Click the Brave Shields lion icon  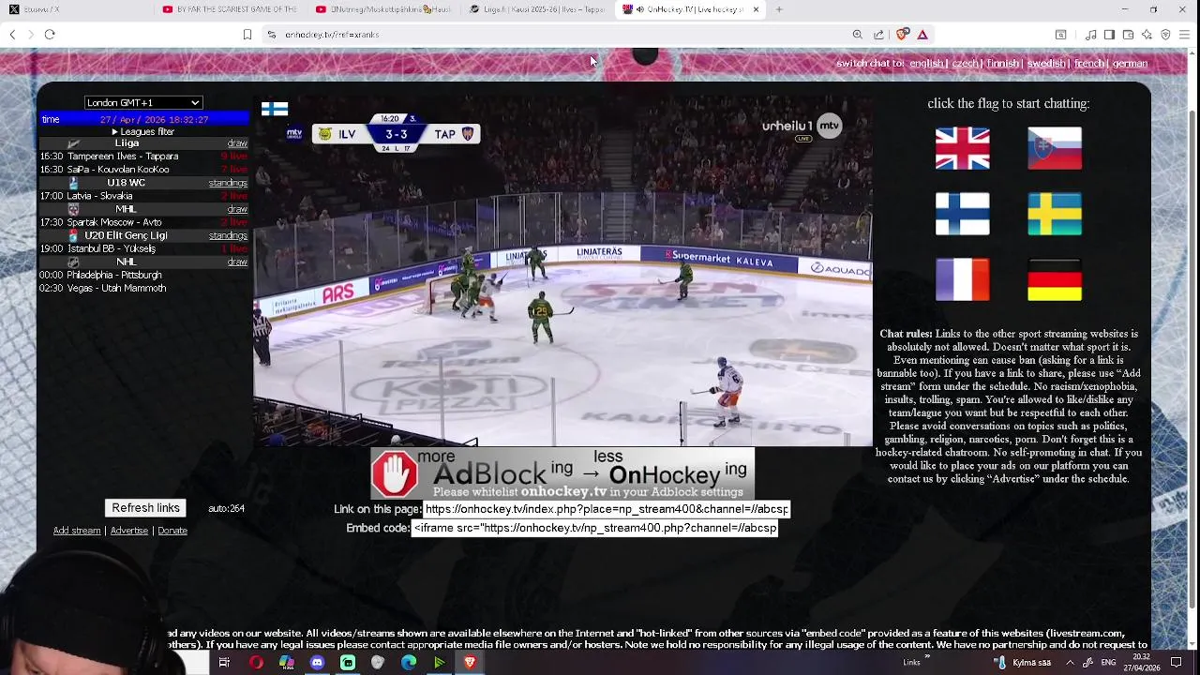point(902,35)
